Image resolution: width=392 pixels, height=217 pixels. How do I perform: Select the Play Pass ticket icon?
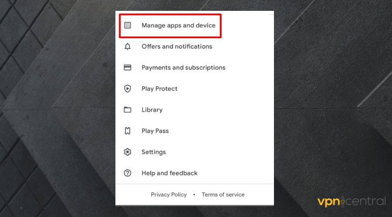[127, 131]
